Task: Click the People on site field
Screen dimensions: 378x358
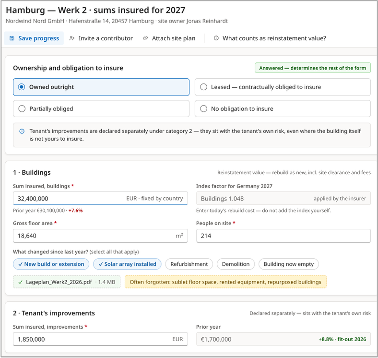Action: coord(283,236)
